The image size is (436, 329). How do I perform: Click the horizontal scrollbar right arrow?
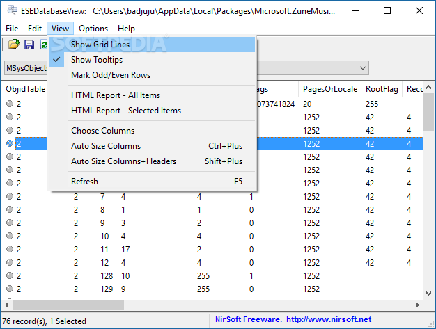pyautogui.click(x=416, y=305)
